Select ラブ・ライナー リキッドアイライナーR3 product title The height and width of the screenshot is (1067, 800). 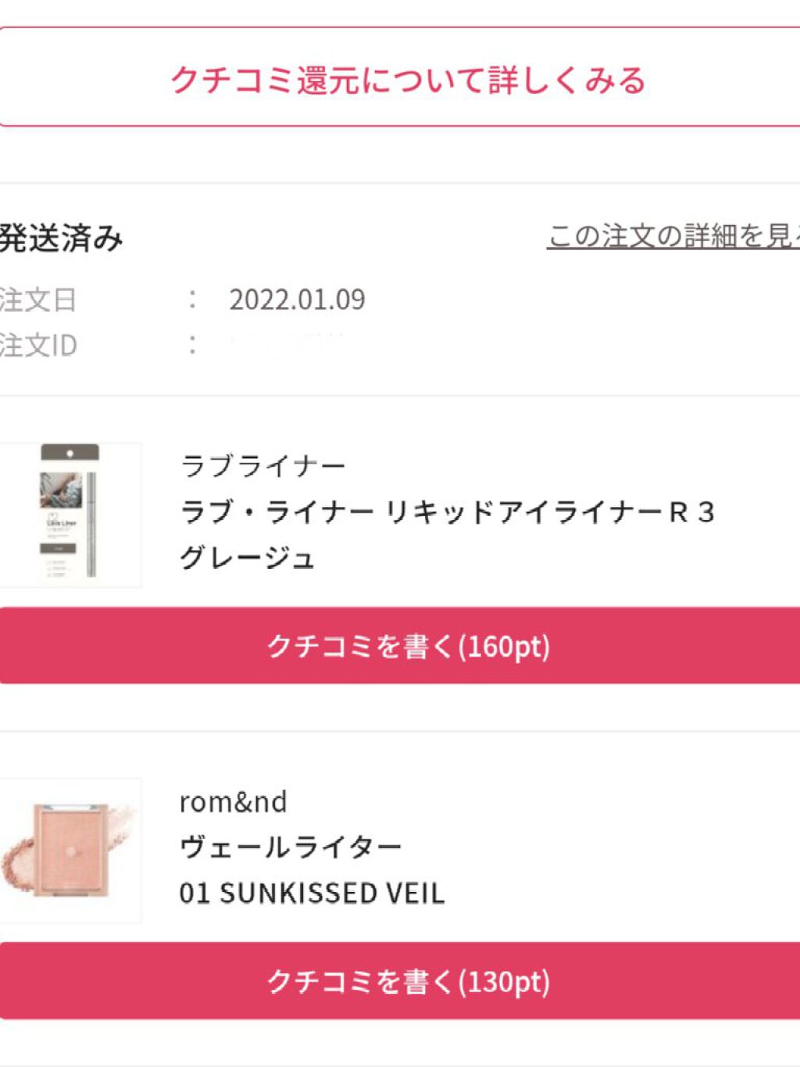coord(447,512)
